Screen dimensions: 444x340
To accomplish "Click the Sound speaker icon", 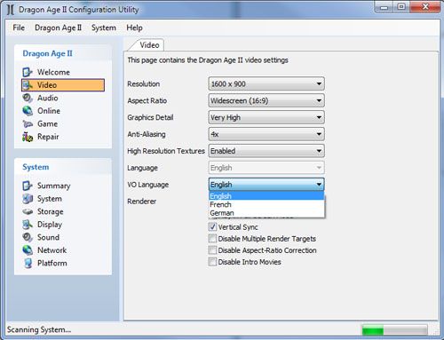I will (28, 237).
